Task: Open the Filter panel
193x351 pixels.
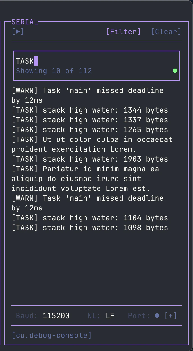Action: point(124,31)
